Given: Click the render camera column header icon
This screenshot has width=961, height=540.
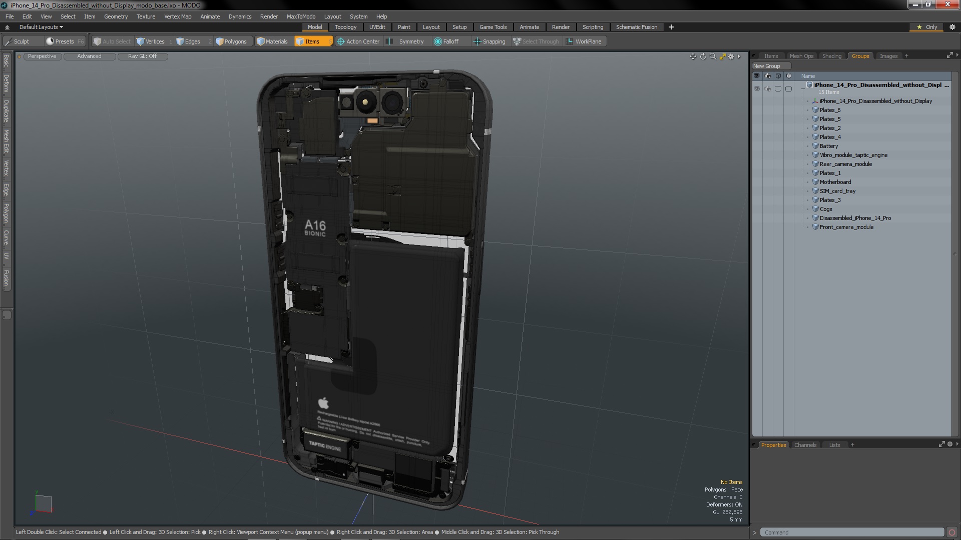Looking at the screenshot, I should (767, 76).
